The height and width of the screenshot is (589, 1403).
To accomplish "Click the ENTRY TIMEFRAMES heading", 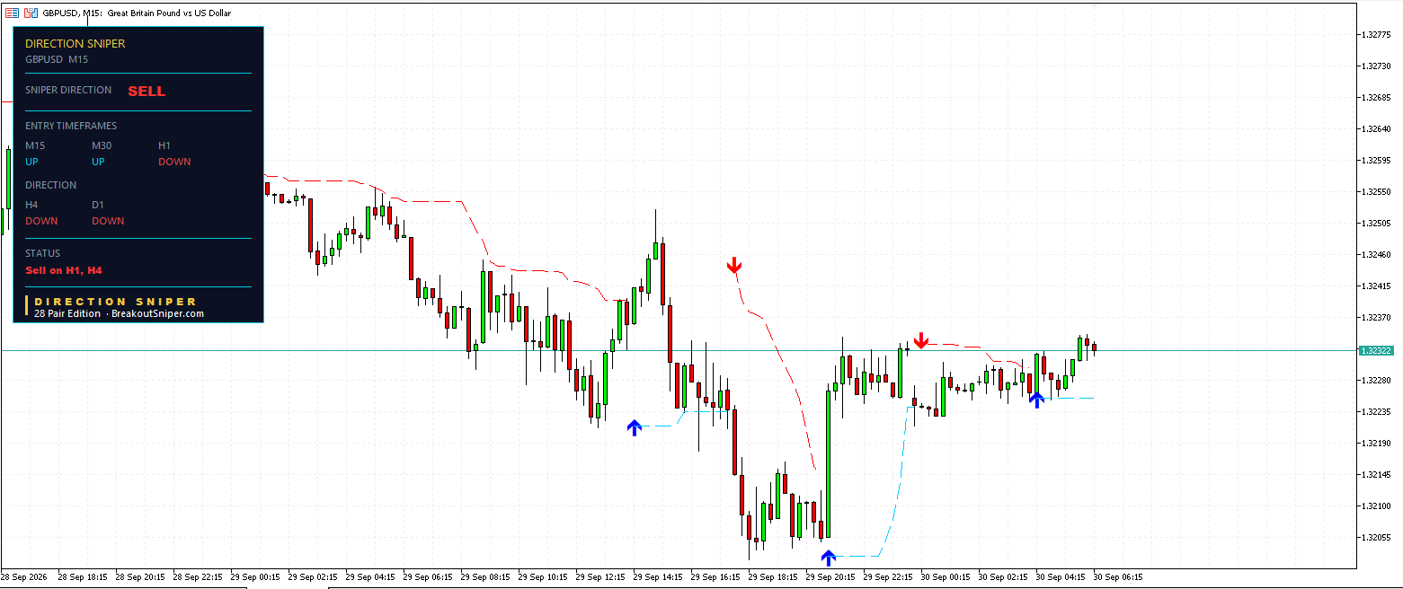I will 71,126.
